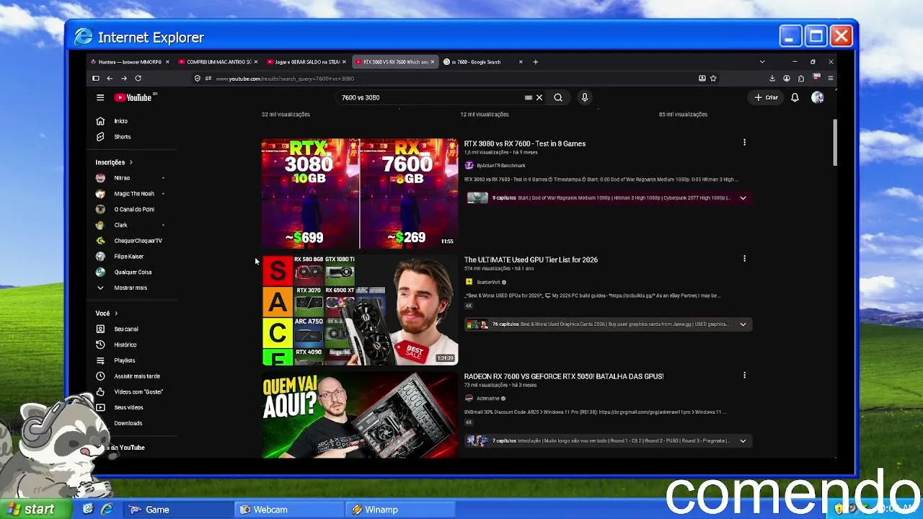
Task: Open a new browser tab
Action: point(535,62)
